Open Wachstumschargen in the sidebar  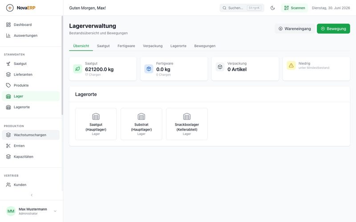31,135
